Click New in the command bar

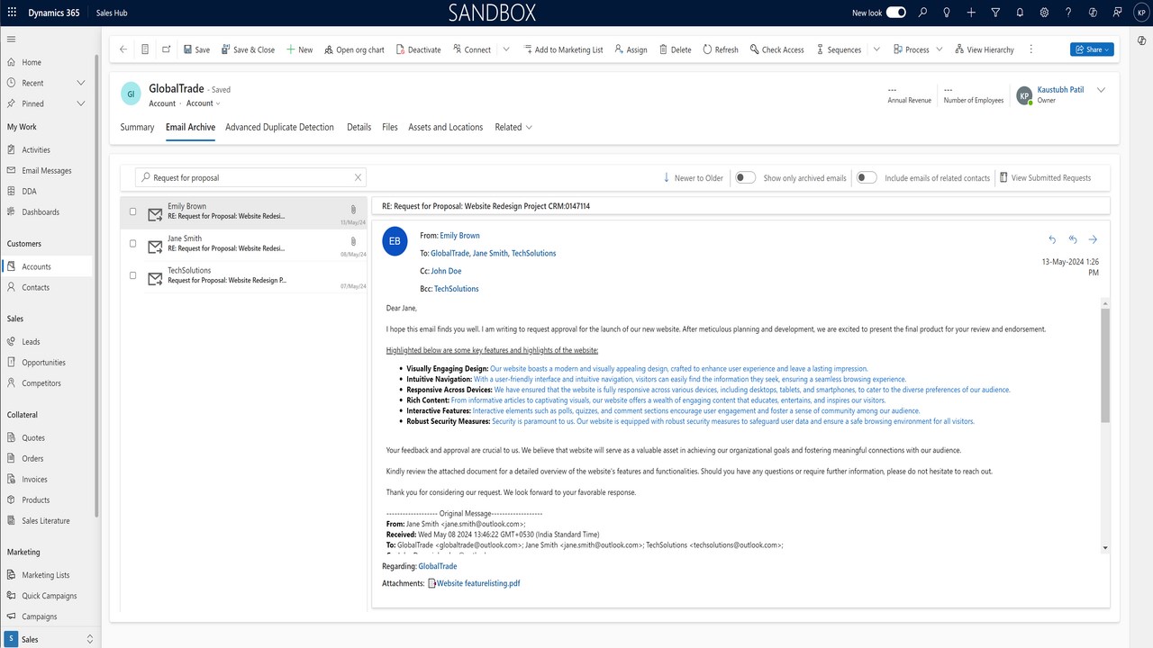pyautogui.click(x=300, y=49)
